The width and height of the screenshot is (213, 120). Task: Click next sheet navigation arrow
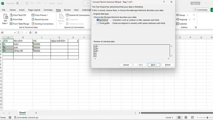point(9,113)
